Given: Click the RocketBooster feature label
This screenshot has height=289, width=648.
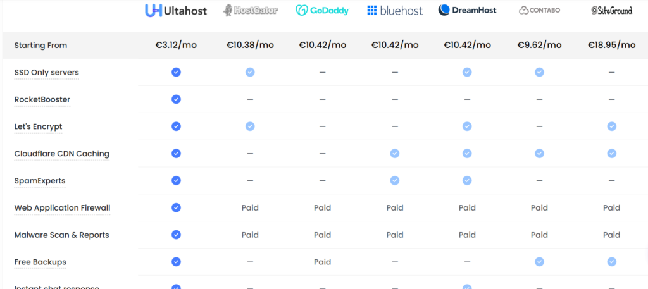Looking at the screenshot, I should (x=42, y=99).
